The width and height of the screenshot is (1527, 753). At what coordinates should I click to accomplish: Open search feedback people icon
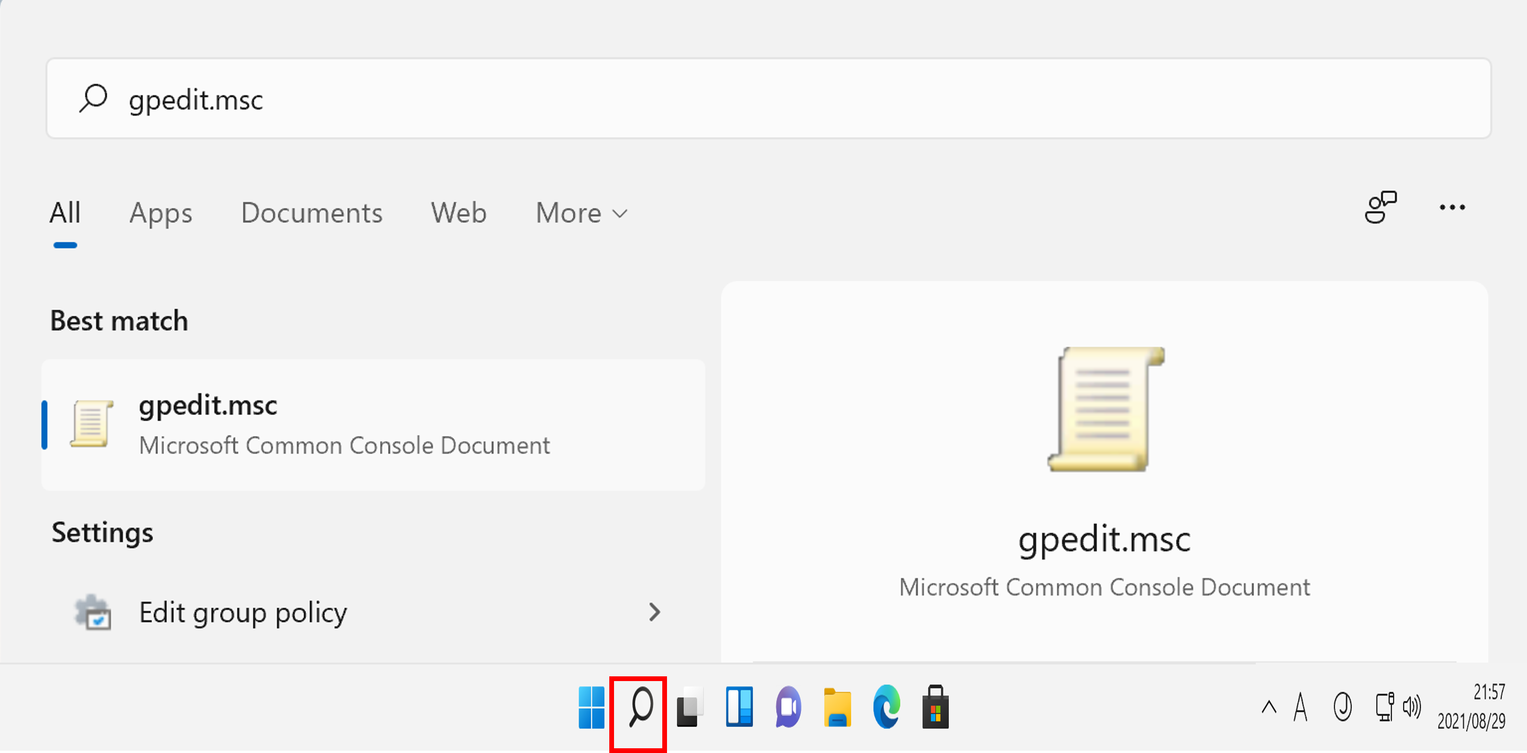(1380, 207)
